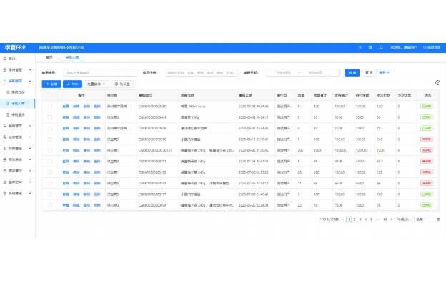
Task: Expand more filters with 展开
Action: (x=385, y=72)
